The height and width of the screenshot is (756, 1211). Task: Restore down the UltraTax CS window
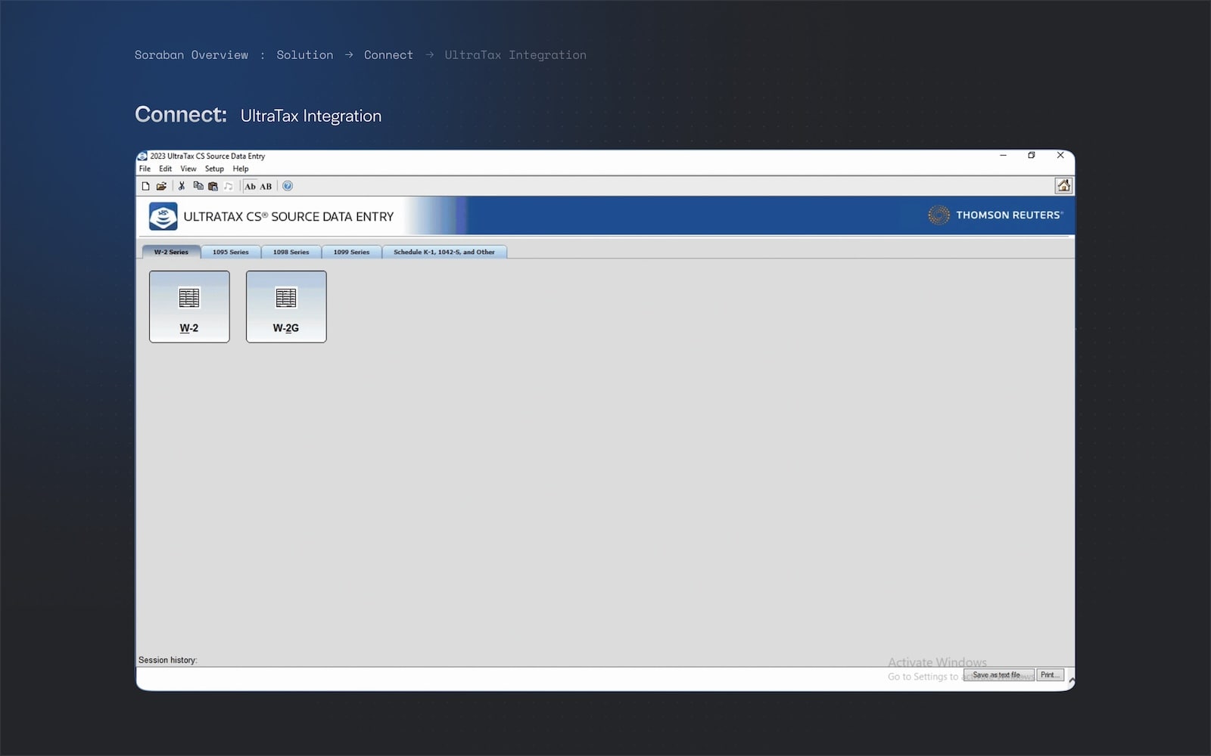click(x=1031, y=156)
